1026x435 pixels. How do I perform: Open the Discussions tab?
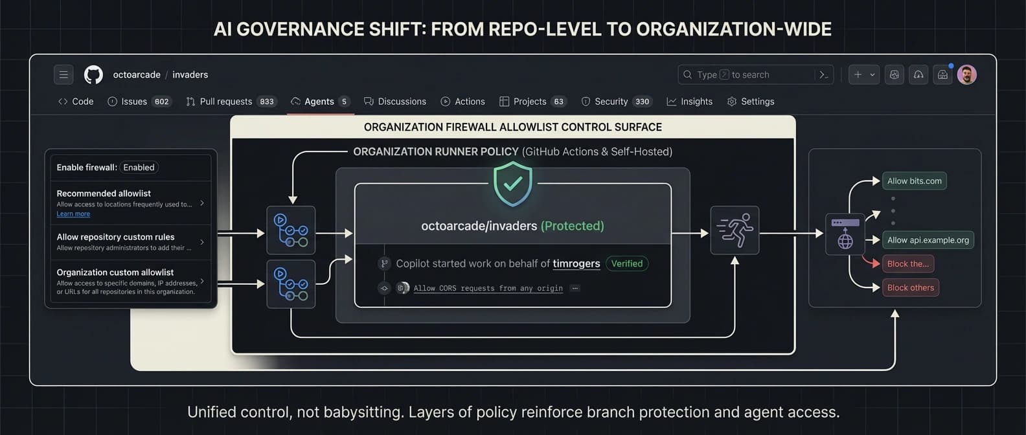point(395,102)
